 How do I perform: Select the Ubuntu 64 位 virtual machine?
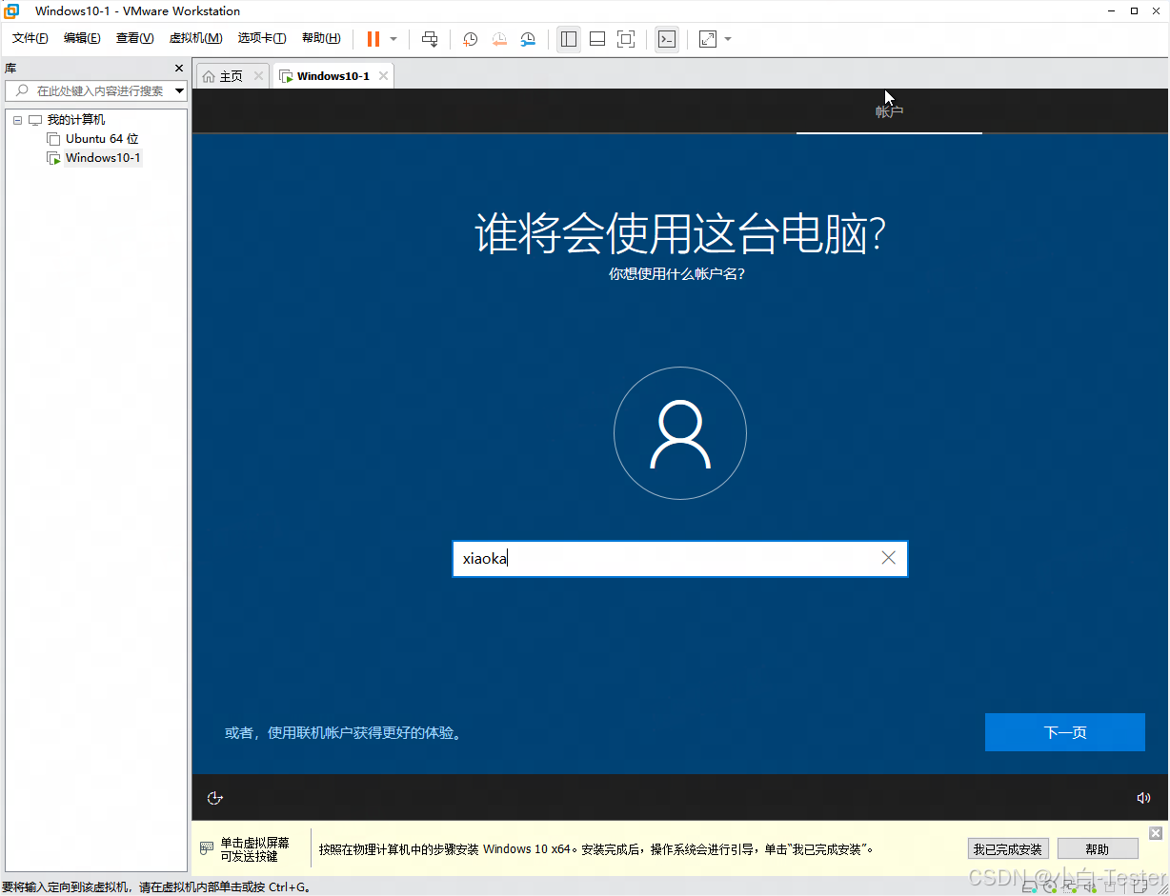click(x=102, y=139)
